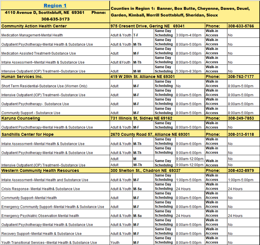Screen dimensions: 260x245
Task: Open the Region 1 hyperlink
Action: [55, 5]
